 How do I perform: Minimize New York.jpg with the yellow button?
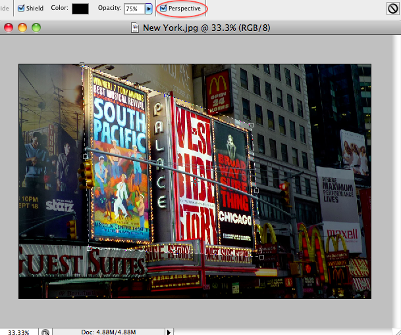coord(22,28)
